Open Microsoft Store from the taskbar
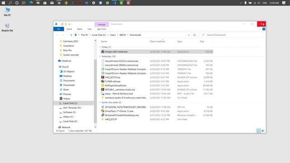The height and width of the screenshot is (163, 290). coord(45,3)
